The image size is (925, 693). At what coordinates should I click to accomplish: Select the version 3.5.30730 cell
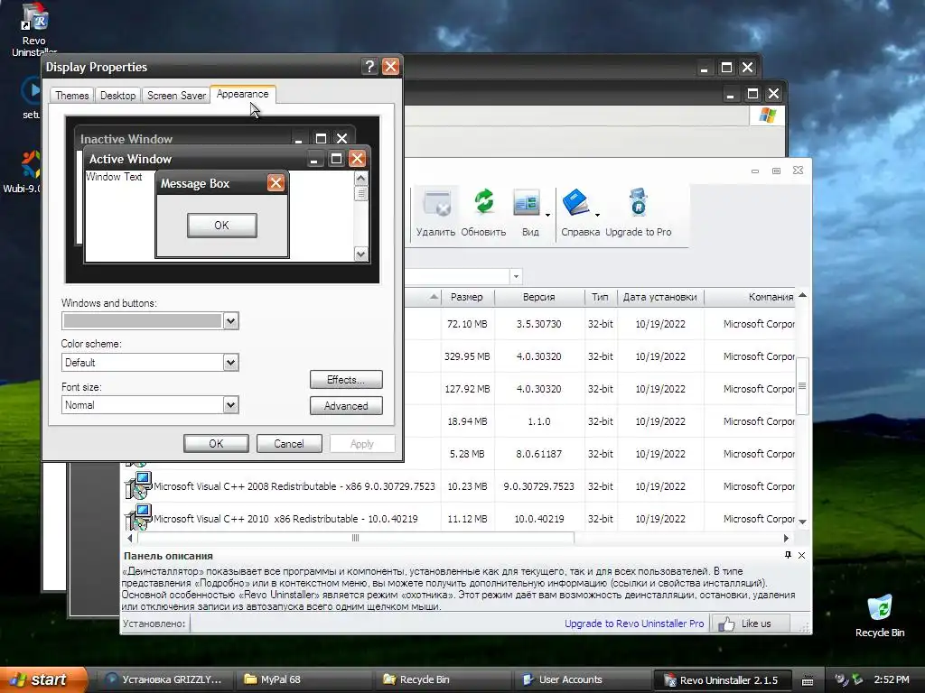click(539, 324)
